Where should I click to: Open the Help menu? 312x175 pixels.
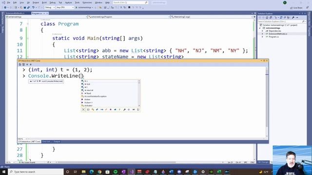[107, 2]
